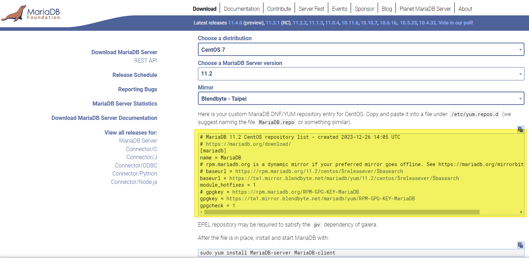Image resolution: width=529 pixels, height=258 pixels.
Task: Click the MariaDB Foundation sea lion logo
Action: pyautogui.click(x=30, y=13)
